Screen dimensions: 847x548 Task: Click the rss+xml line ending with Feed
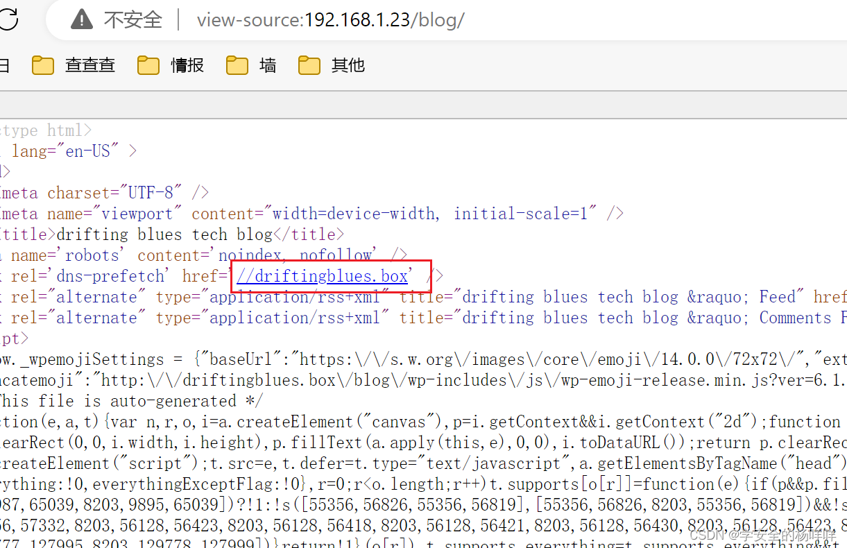pos(416,297)
